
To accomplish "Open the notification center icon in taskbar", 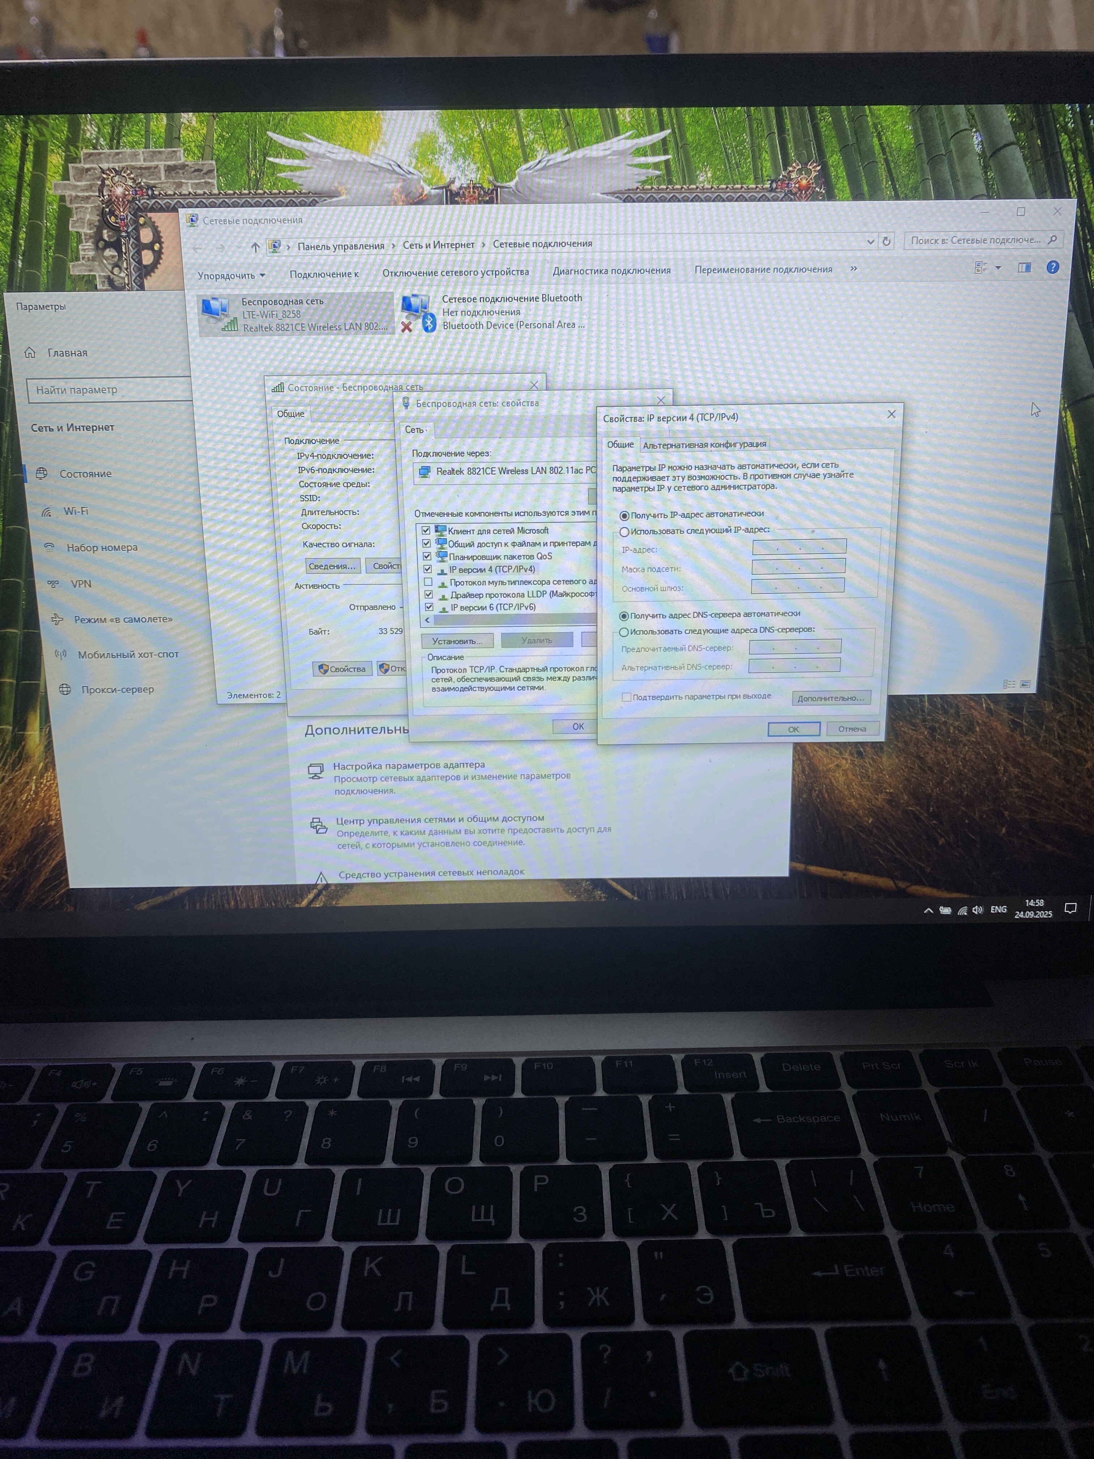I will 1070,908.
